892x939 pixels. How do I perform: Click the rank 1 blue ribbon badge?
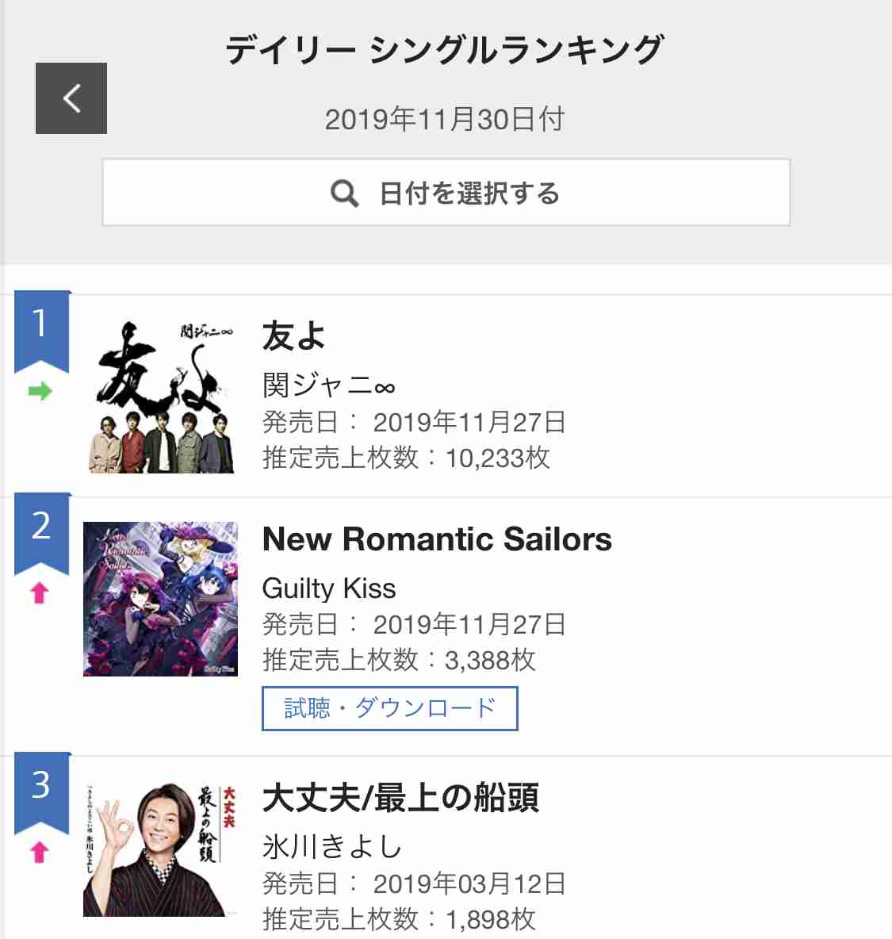coord(42,332)
